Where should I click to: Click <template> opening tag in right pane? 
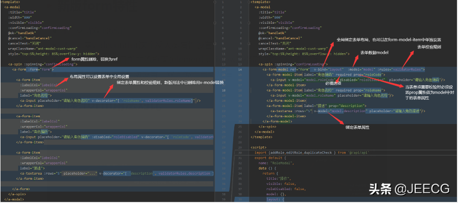point(260,2)
